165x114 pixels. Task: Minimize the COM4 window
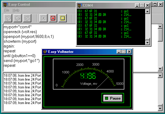coord(137,5)
